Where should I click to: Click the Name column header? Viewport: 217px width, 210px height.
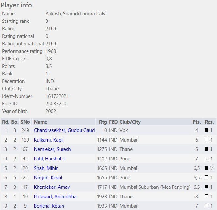[41, 122]
